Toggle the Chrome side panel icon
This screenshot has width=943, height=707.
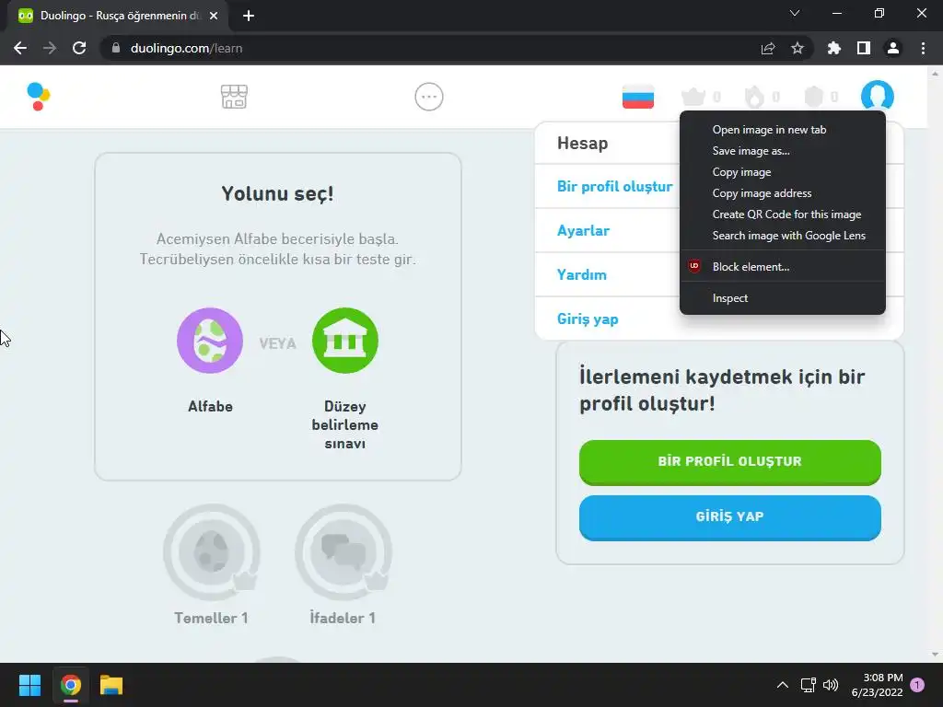(x=864, y=48)
